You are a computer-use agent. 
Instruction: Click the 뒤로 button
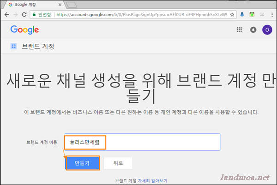118,163
